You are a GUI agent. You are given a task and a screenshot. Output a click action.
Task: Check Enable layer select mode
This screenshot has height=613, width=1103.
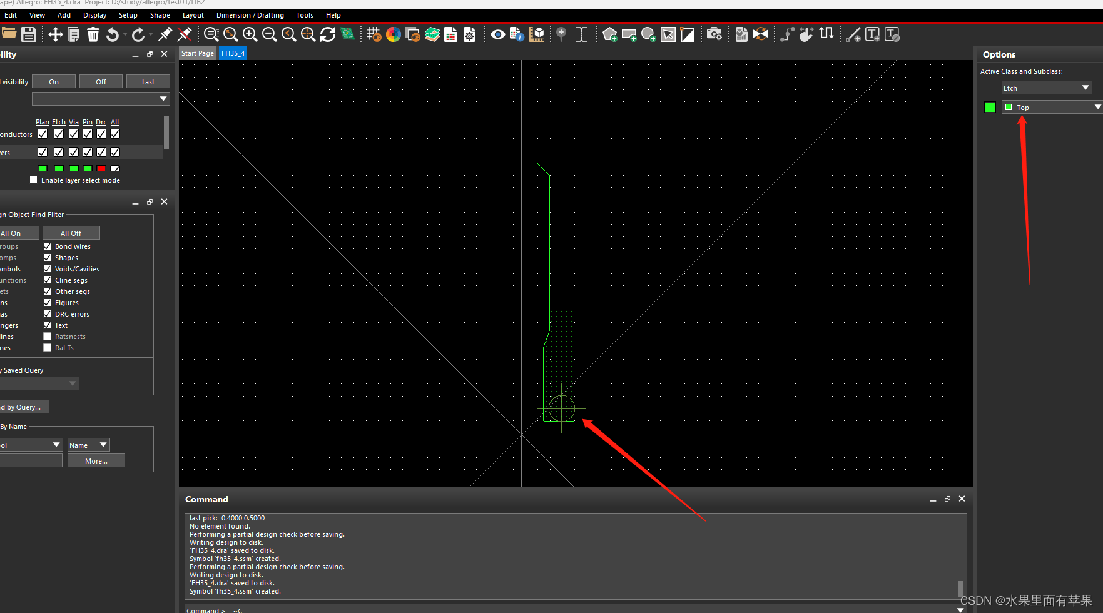point(34,180)
